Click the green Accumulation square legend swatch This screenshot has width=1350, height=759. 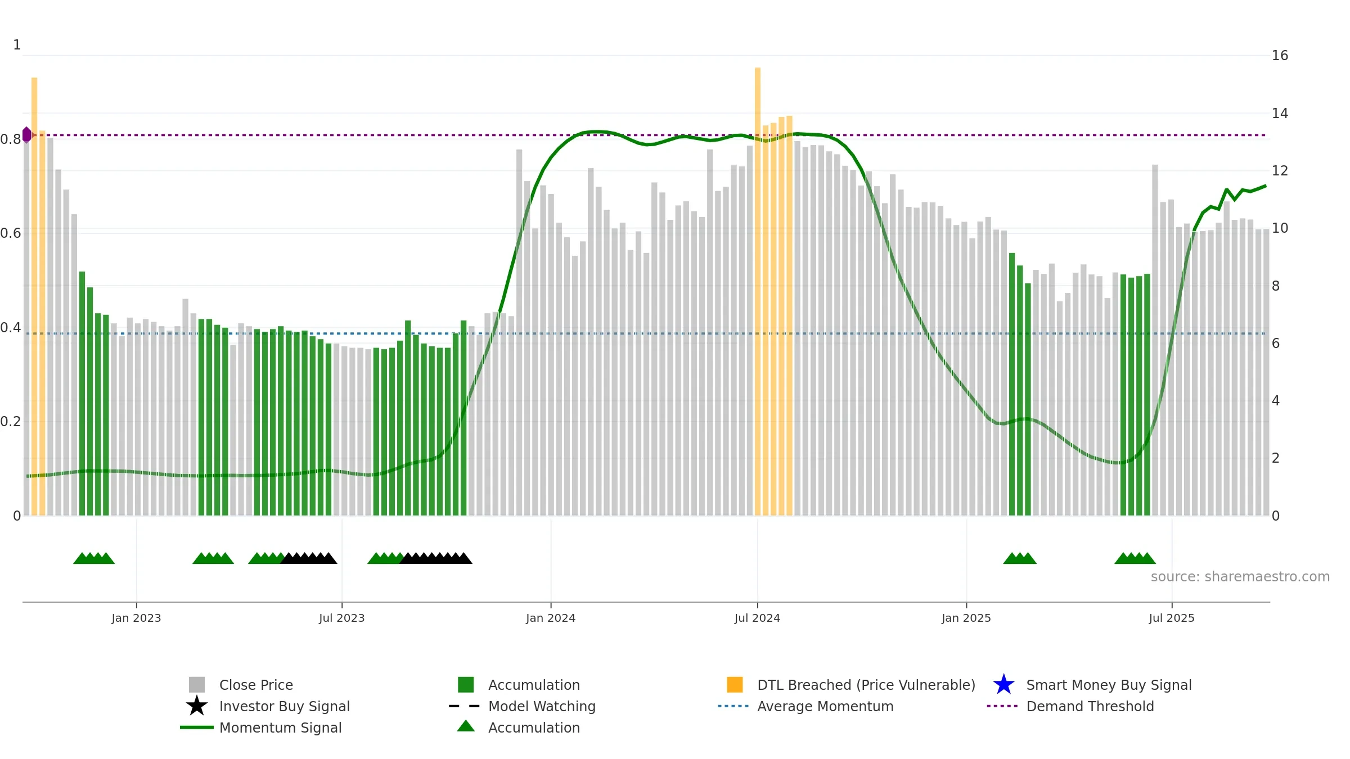click(466, 684)
